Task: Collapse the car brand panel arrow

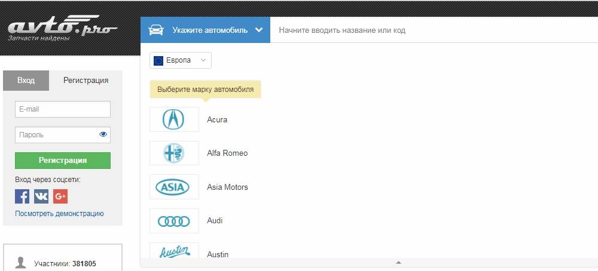Action: [x=398, y=263]
